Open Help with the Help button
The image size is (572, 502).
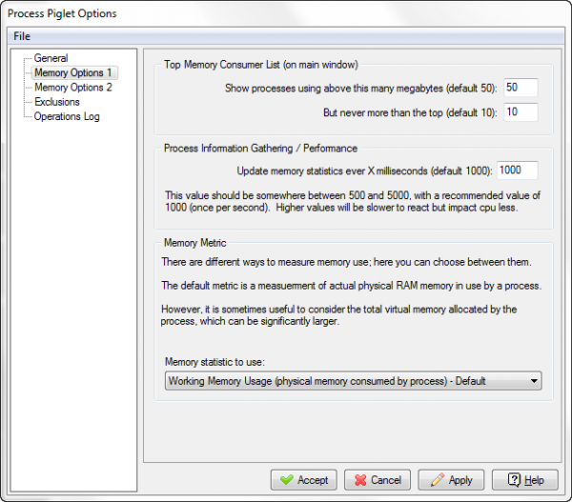[525, 480]
